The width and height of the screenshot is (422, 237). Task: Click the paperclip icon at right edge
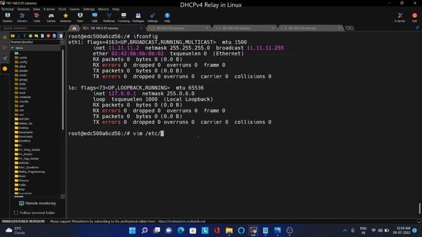[x=417, y=28]
